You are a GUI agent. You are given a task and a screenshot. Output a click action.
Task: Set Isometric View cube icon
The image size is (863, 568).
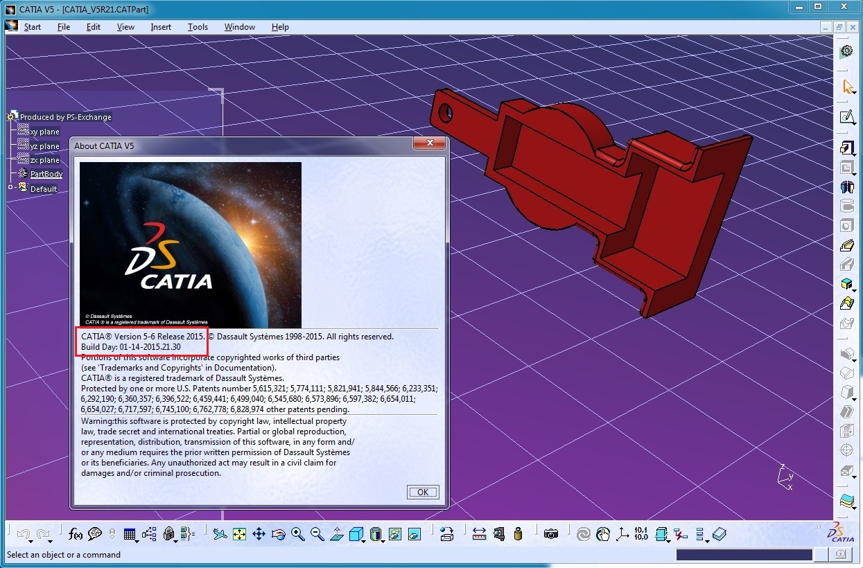click(356, 534)
